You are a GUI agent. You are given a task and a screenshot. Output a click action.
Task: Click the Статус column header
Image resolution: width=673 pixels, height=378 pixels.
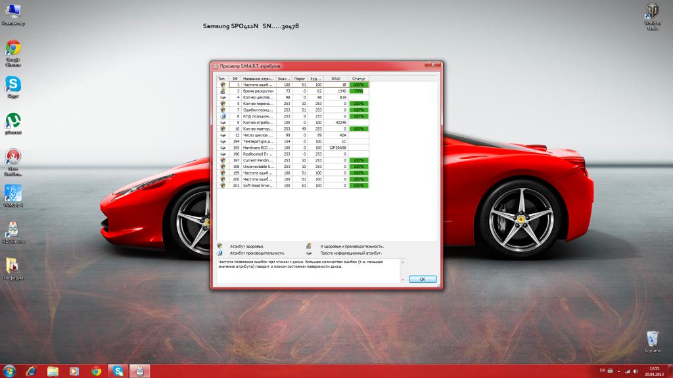pos(358,78)
